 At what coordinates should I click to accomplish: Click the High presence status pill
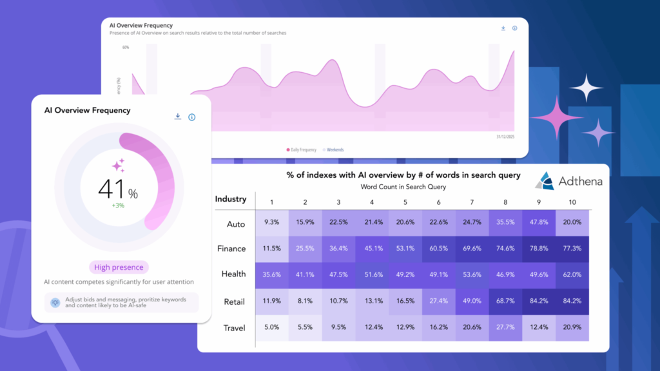point(119,267)
